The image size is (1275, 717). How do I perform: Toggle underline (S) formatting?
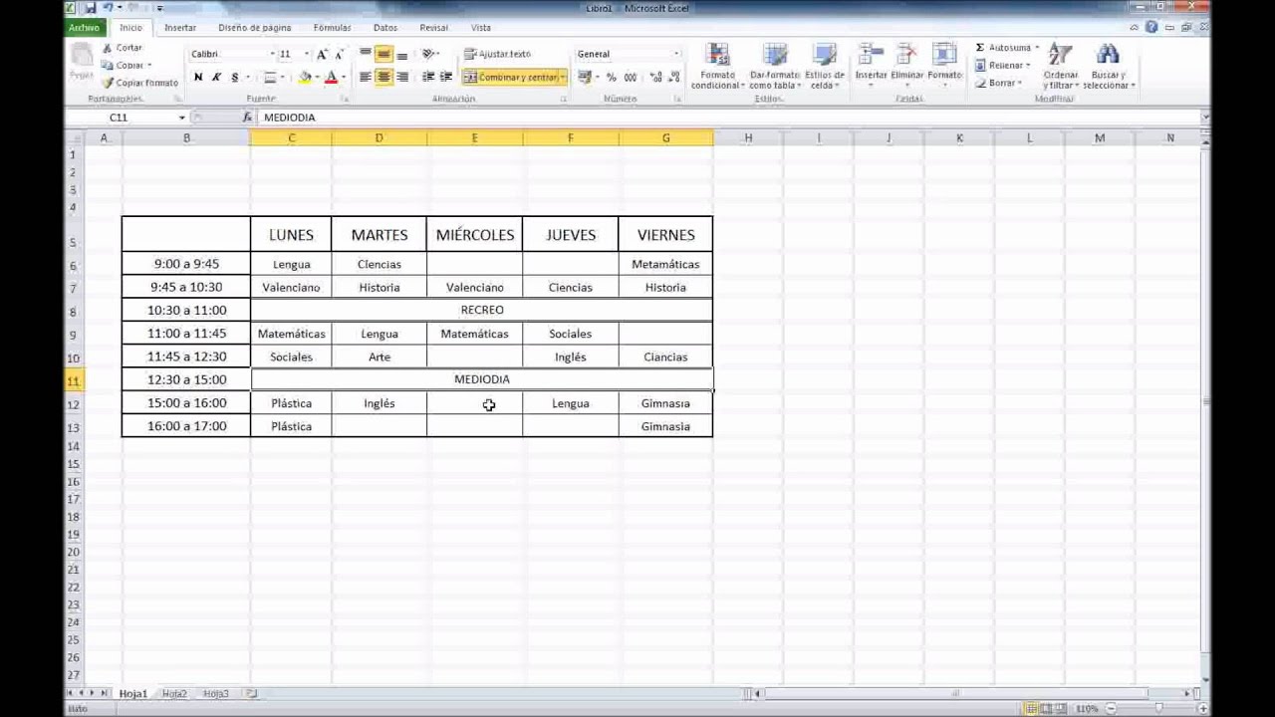point(235,77)
